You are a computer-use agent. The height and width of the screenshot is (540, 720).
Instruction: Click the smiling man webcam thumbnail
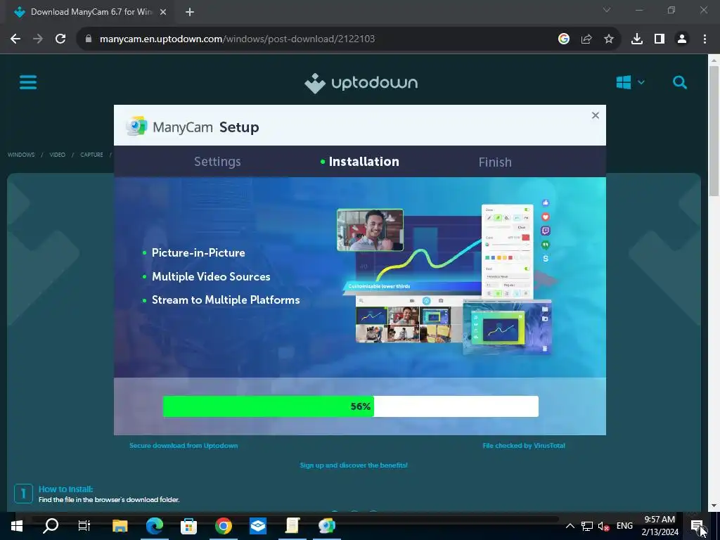(x=370, y=230)
